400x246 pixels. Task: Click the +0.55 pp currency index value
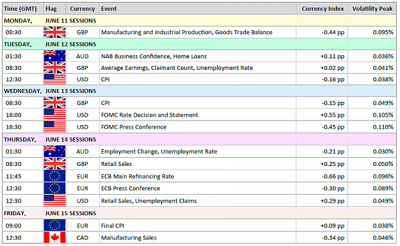[332, 115]
